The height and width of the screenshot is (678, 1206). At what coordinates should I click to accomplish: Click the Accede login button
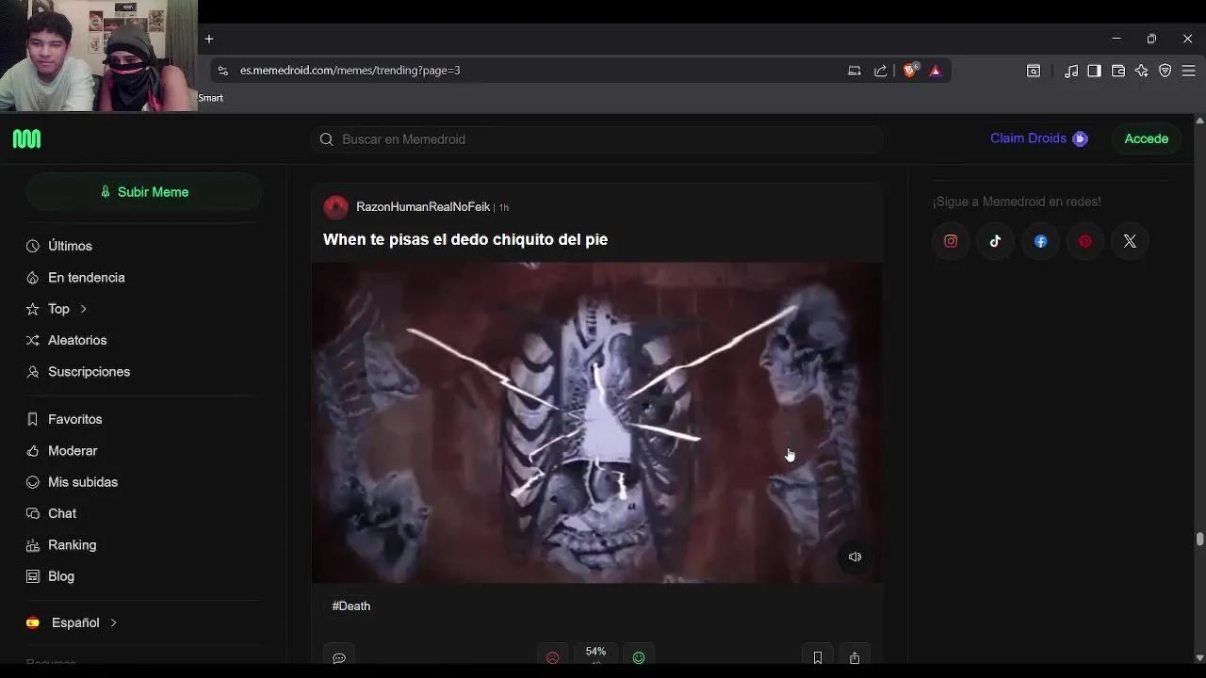point(1146,138)
